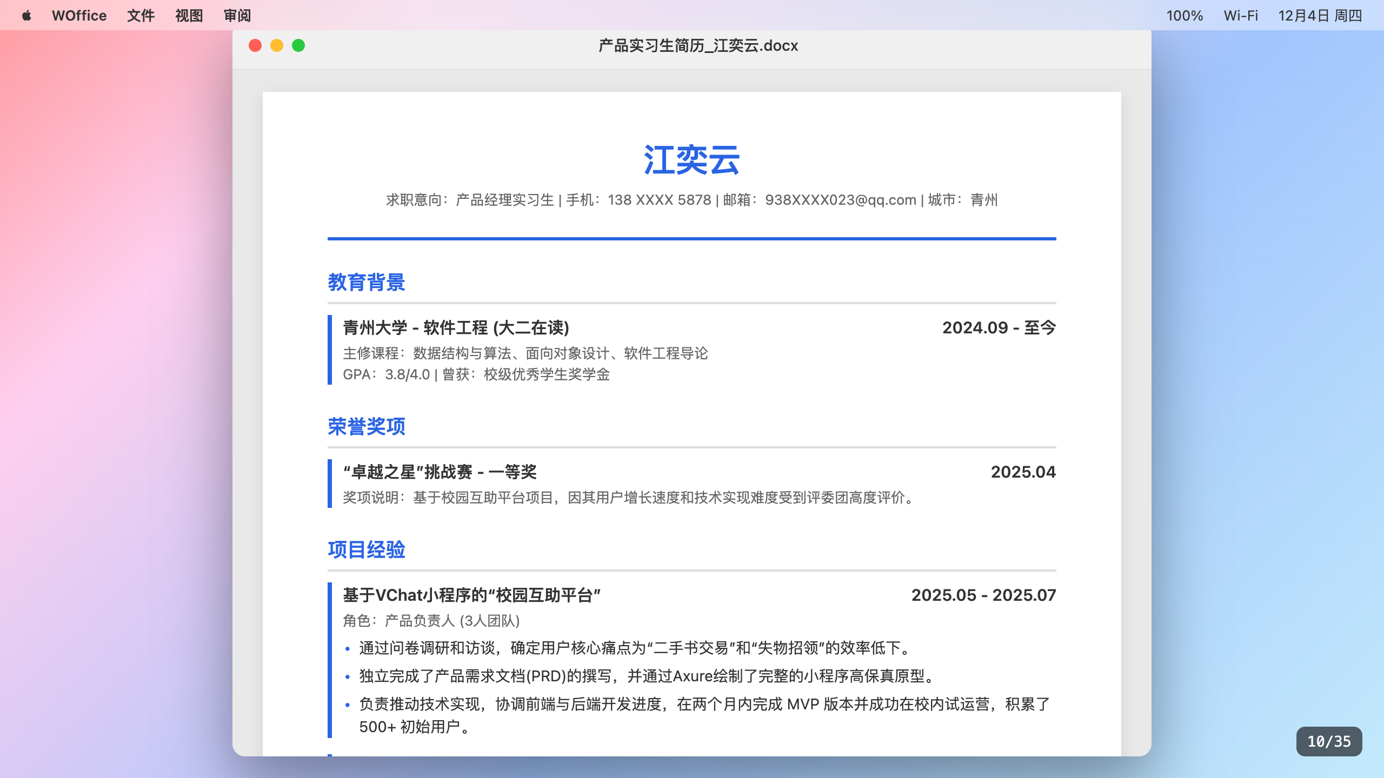This screenshot has width=1384, height=778.
Task: Open the WOffice menu
Action: click(78, 16)
